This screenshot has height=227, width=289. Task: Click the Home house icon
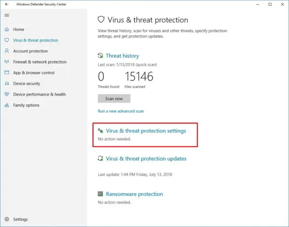tap(7, 29)
